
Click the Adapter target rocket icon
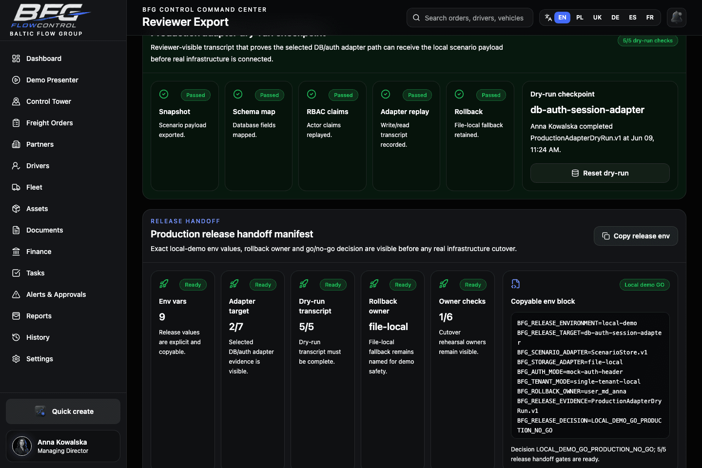coord(234,284)
